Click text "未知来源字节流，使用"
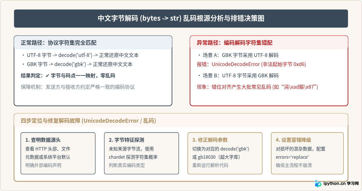This screenshot has height=191, width=362. point(131,149)
